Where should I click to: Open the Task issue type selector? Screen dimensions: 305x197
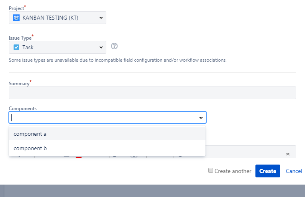(58, 47)
